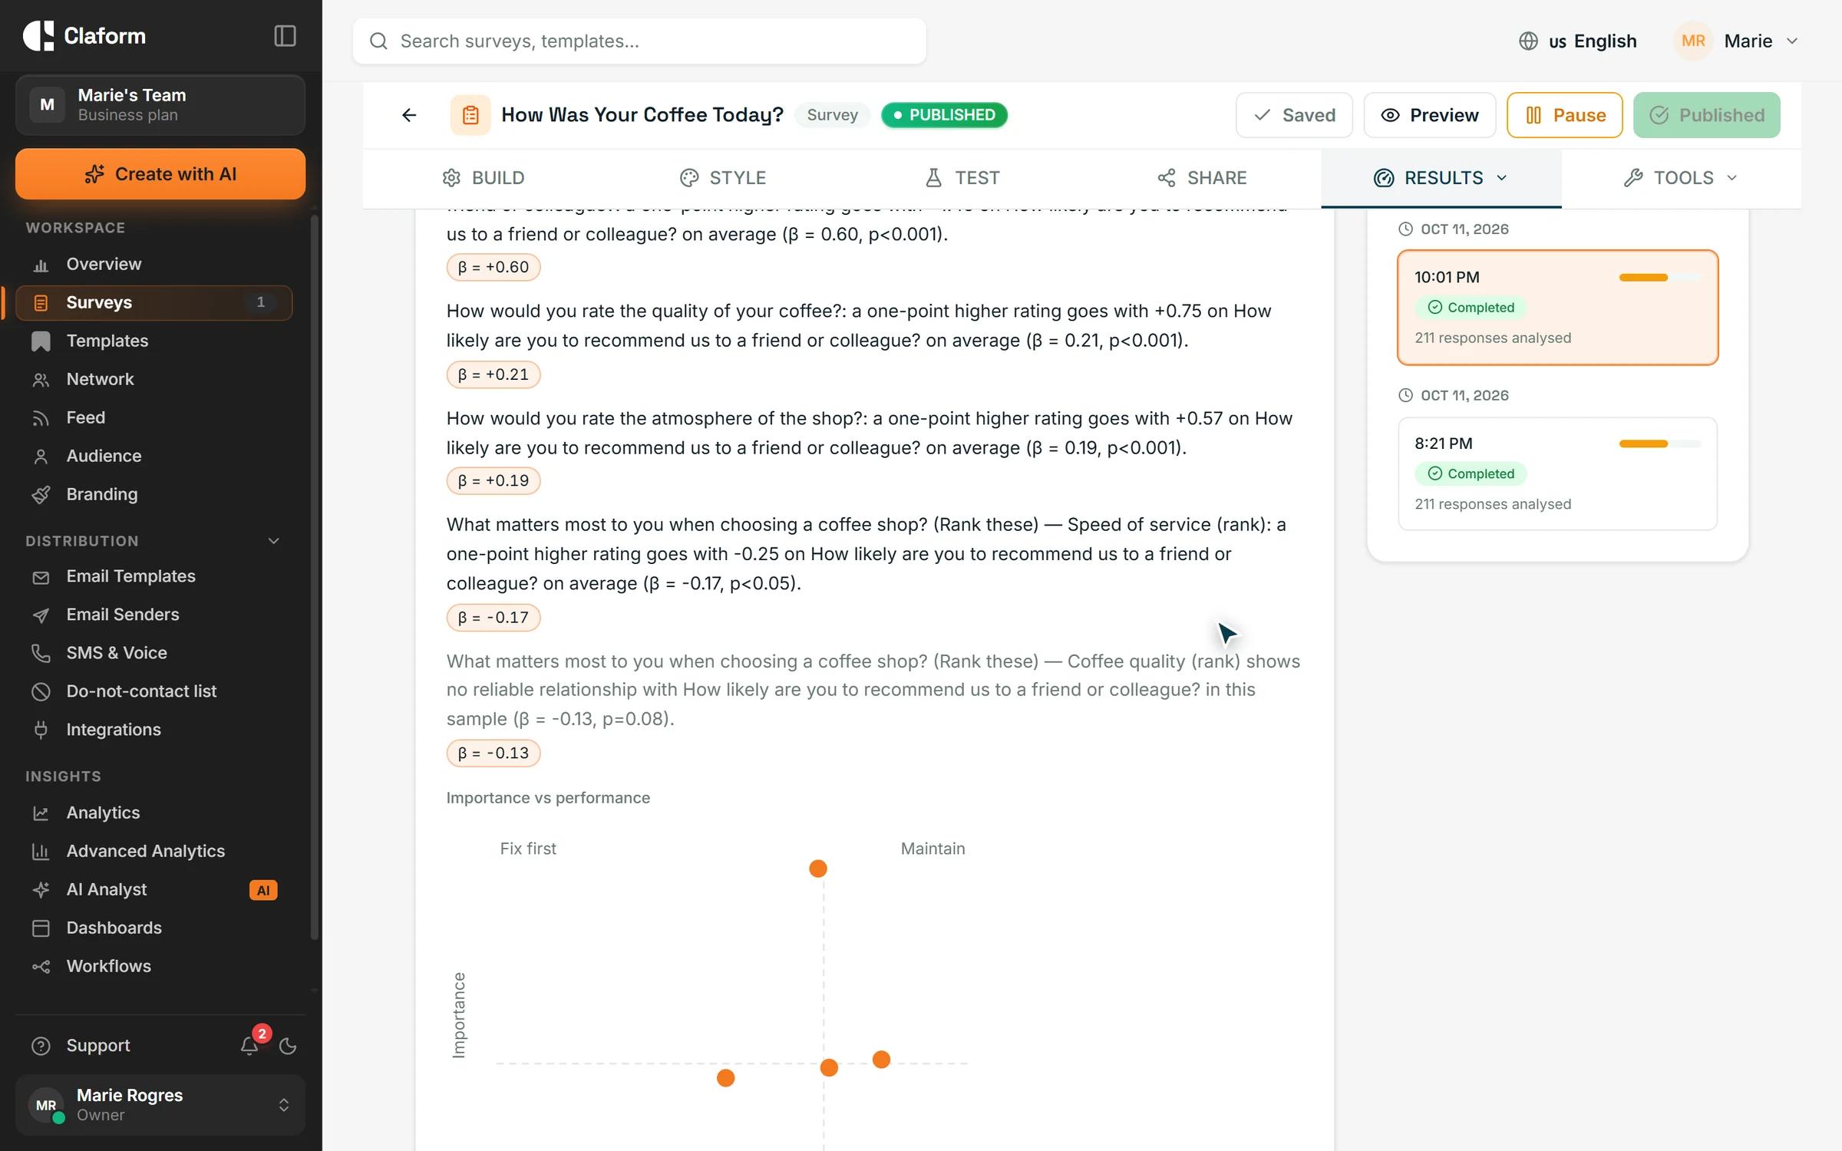This screenshot has height=1151, width=1842.
Task: Collapse the Distribution section
Action: pyautogui.click(x=273, y=541)
